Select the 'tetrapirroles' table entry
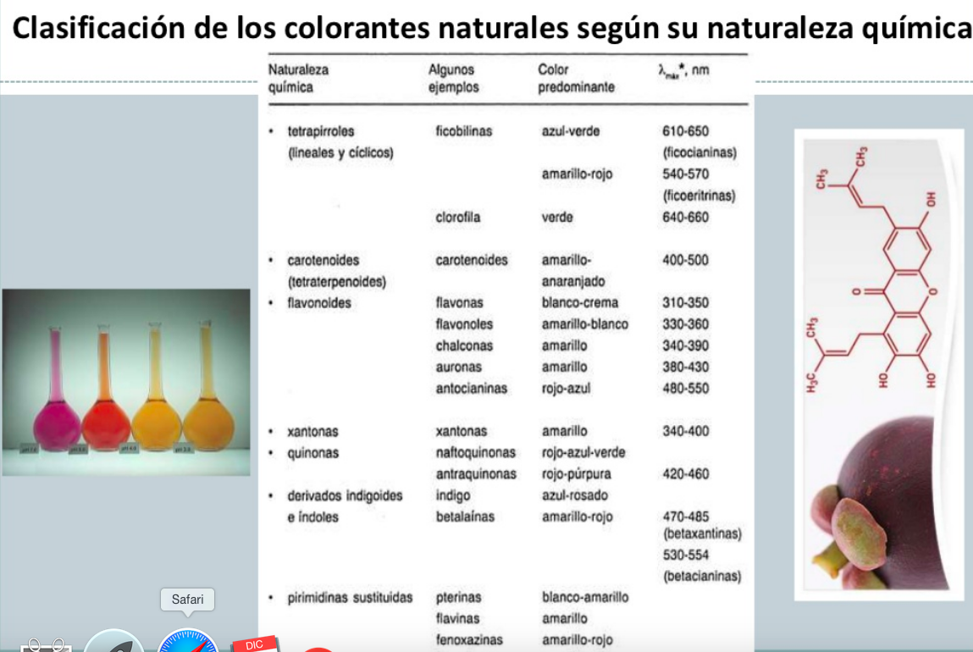The width and height of the screenshot is (973, 652). [321, 131]
